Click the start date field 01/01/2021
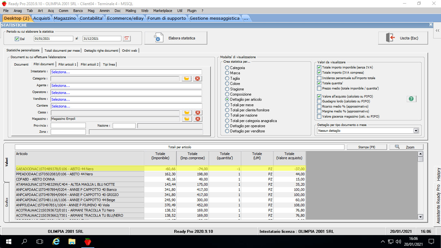Viewport: 441px width, 248px height. 54,39
